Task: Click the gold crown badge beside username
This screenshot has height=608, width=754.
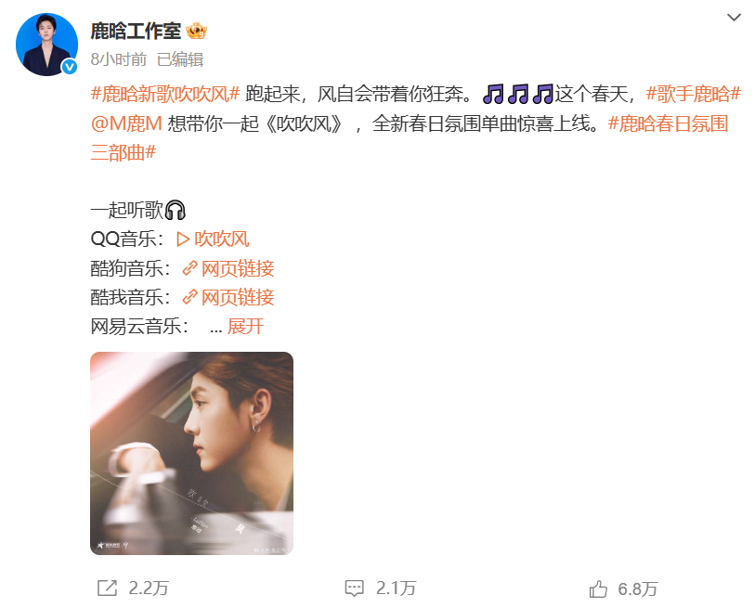Action: point(196,32)
